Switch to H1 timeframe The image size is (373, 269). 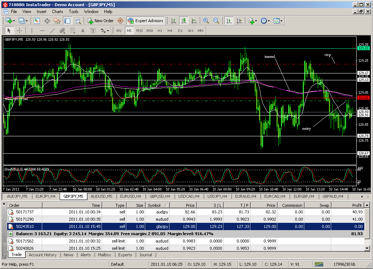[x=160, y=31]
